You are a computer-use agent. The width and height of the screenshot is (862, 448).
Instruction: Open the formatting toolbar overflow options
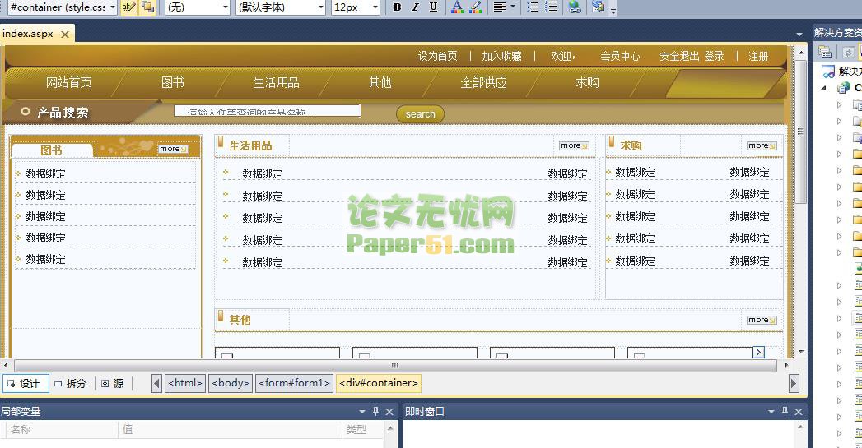(613, 9)
